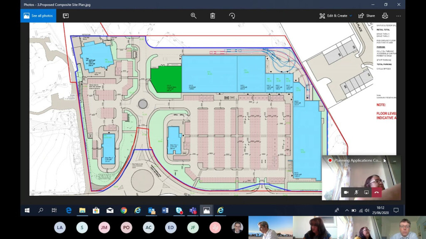
Task: Select participant avatar PO
Action: coord(126,228)
